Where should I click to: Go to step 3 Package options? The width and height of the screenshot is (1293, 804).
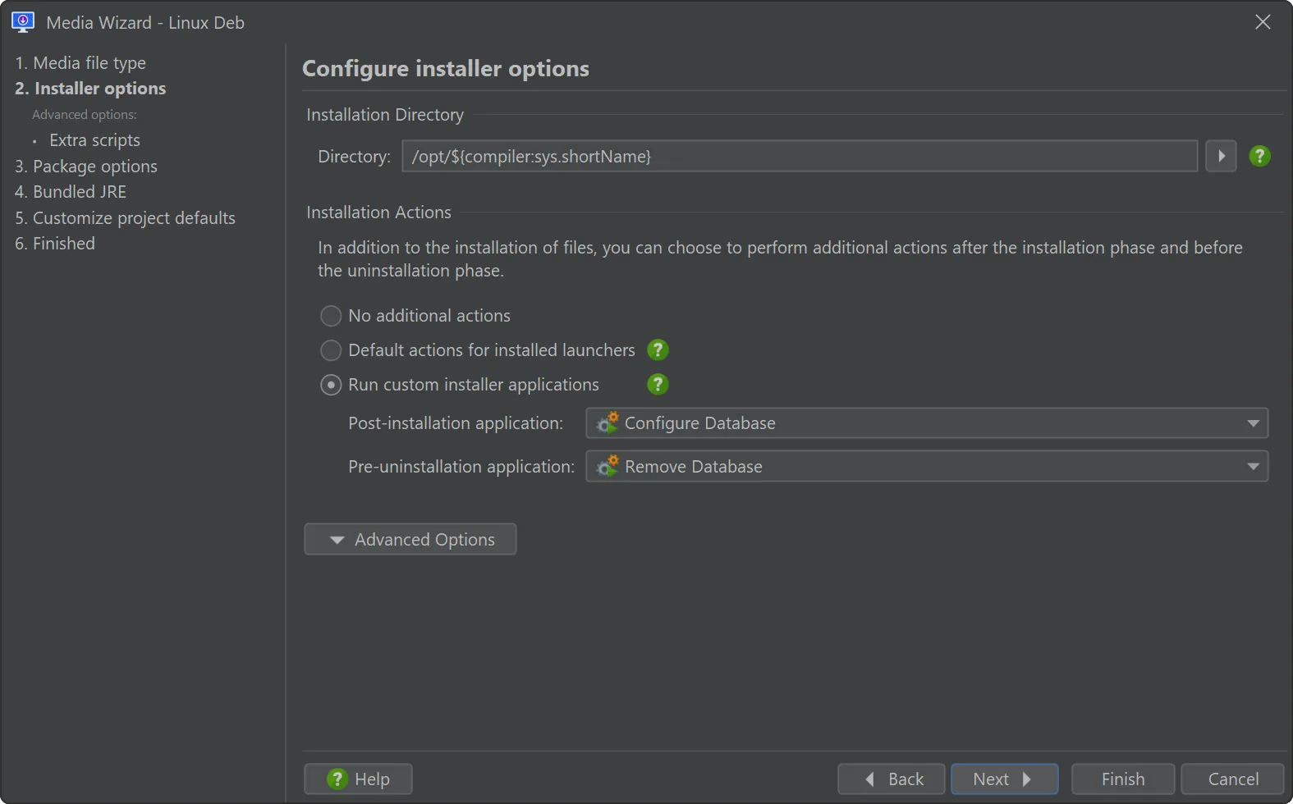(86, 167)
